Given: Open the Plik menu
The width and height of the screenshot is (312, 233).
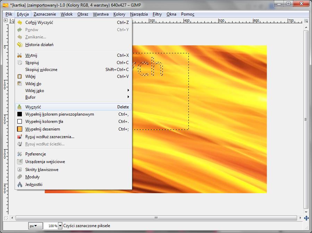Looking at the screenshot, I should pos(9,14).
